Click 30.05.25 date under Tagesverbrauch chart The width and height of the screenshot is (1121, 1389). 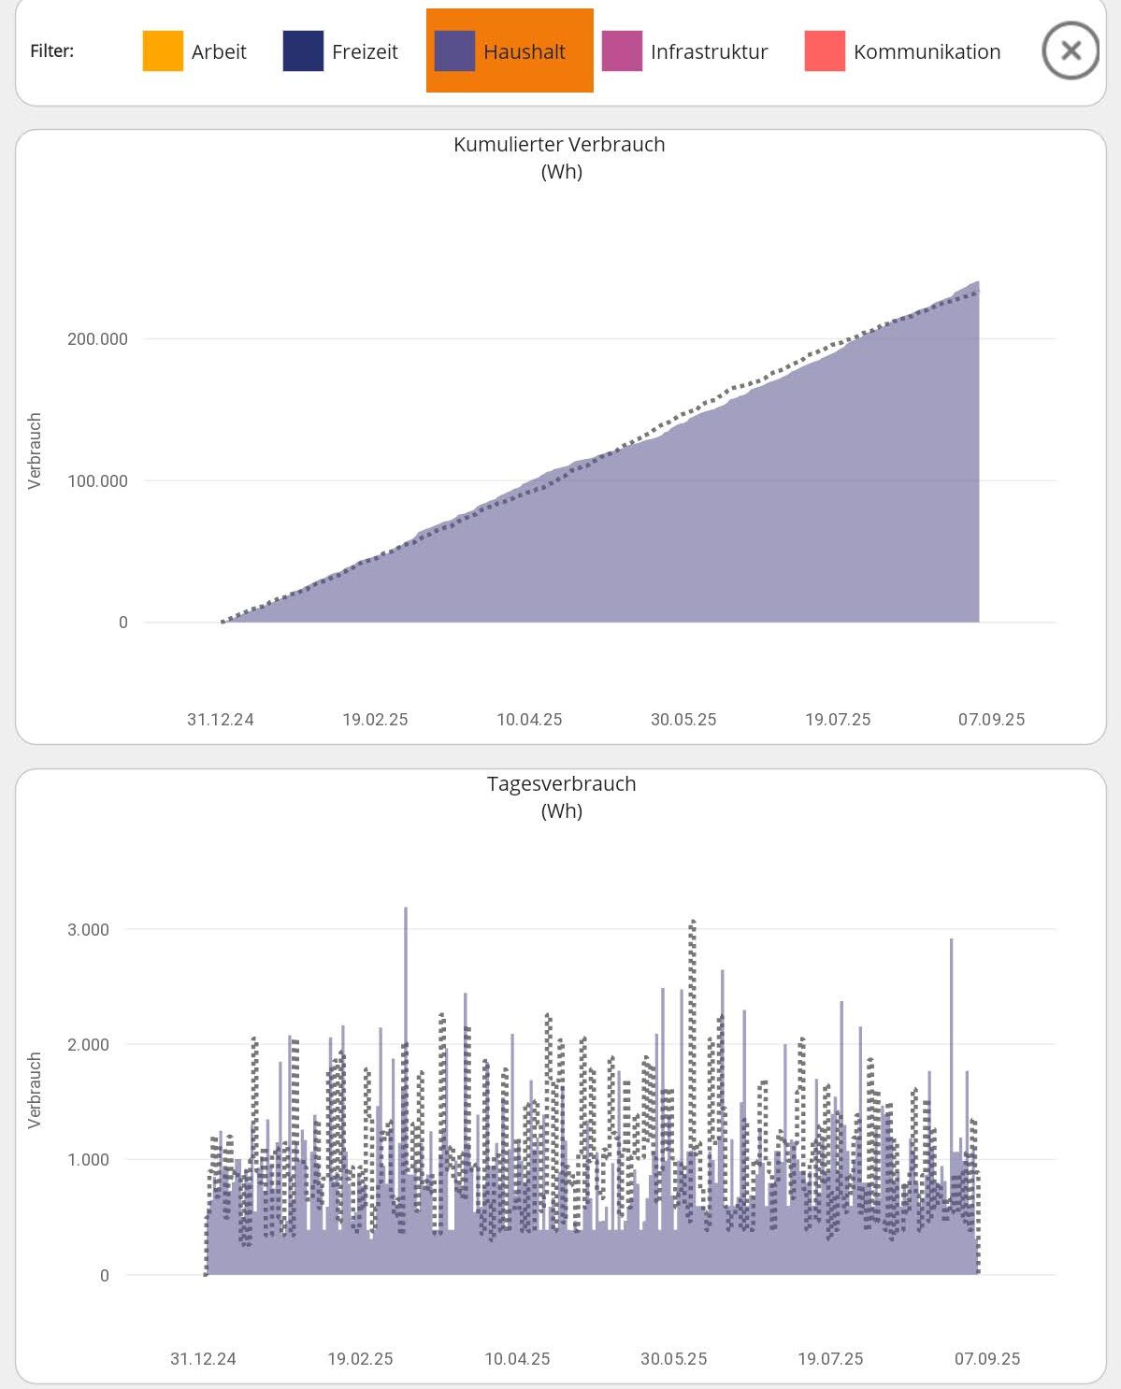point(673,1359)
